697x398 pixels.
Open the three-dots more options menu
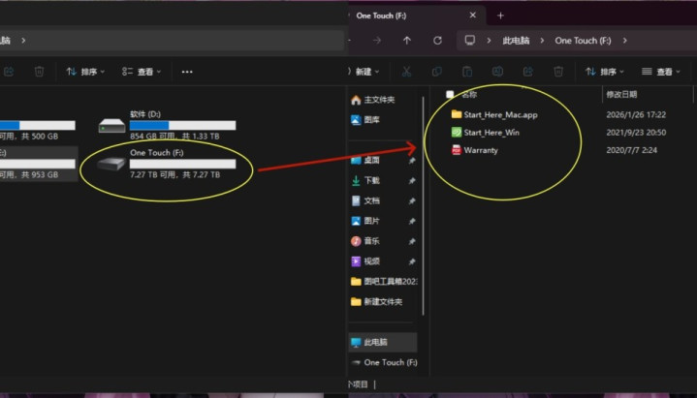click(x=187, y=72)
